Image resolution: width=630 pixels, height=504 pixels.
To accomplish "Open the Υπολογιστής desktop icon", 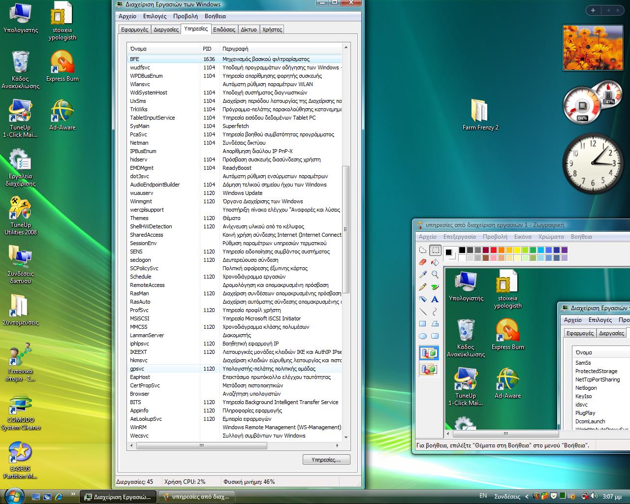I will click(20, 18).
